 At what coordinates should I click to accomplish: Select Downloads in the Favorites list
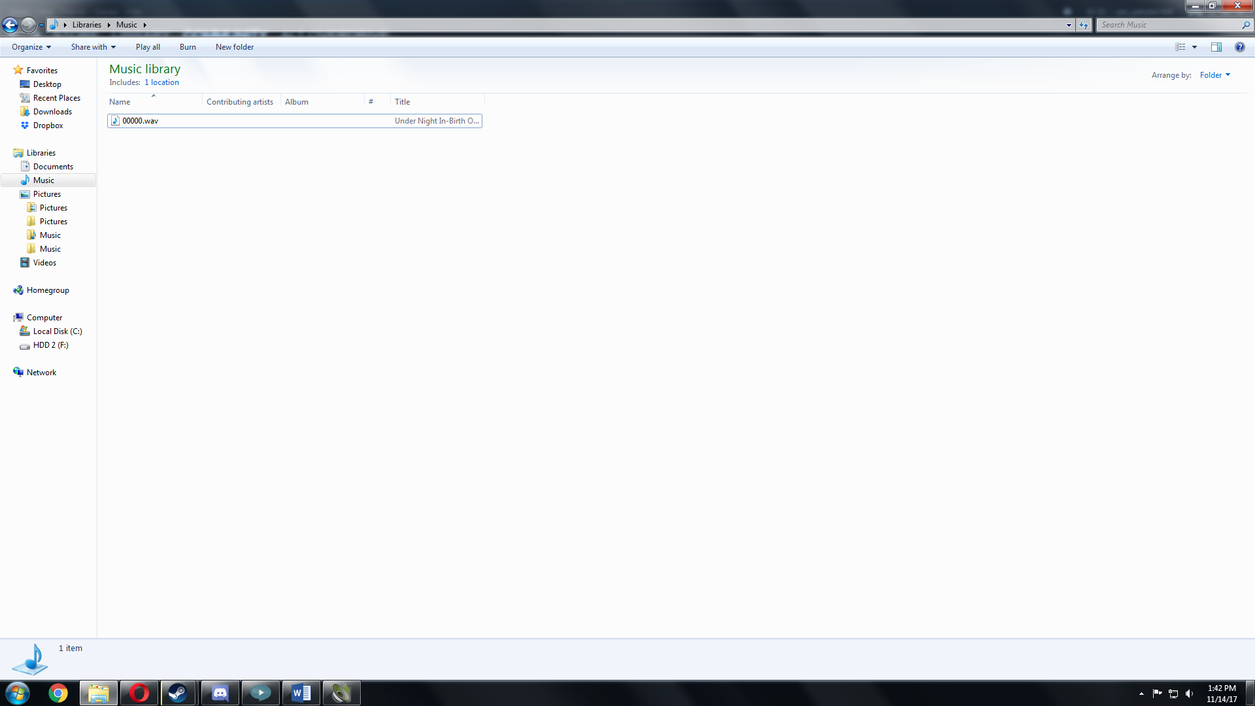52,112
